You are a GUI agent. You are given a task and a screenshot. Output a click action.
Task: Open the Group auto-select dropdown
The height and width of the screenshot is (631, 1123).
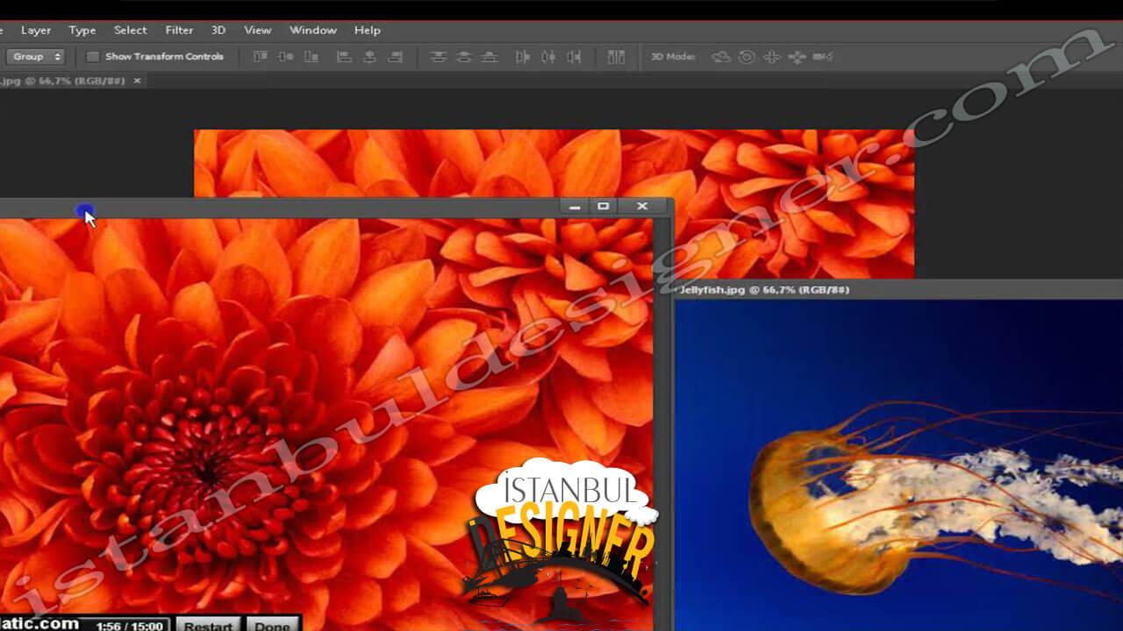36,56
